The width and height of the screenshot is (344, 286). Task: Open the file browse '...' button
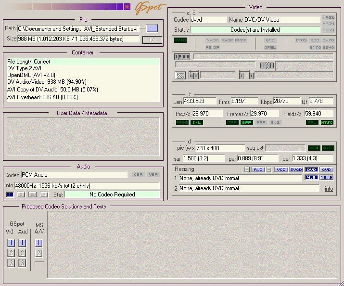[x=152, y=28]
